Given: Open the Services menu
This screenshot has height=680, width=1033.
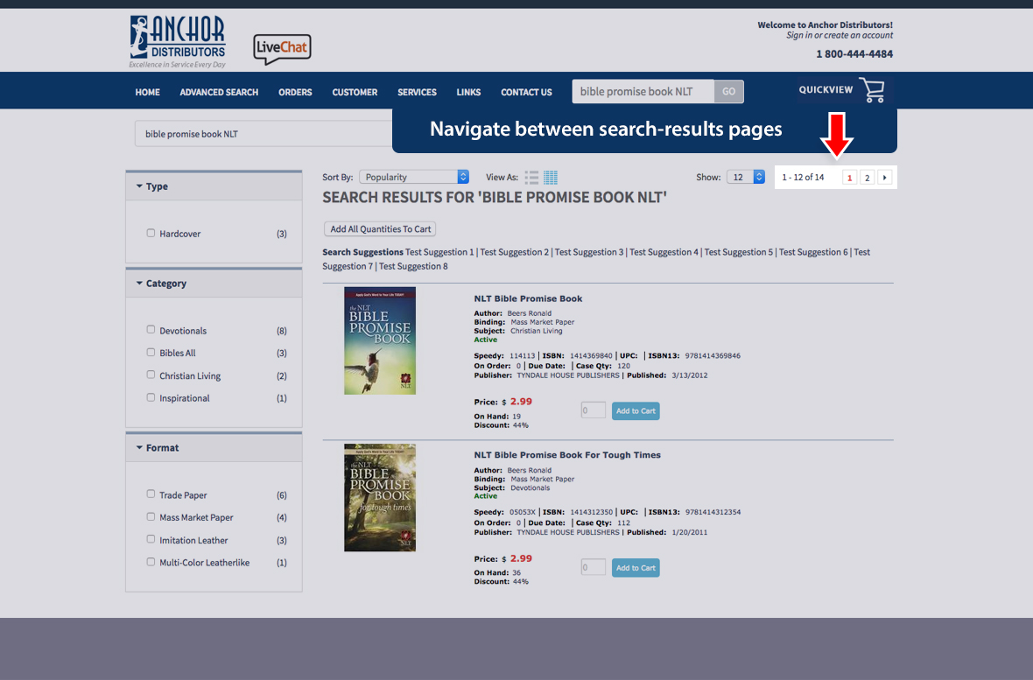Looking at the screenshot, I should tap(417, 92).
